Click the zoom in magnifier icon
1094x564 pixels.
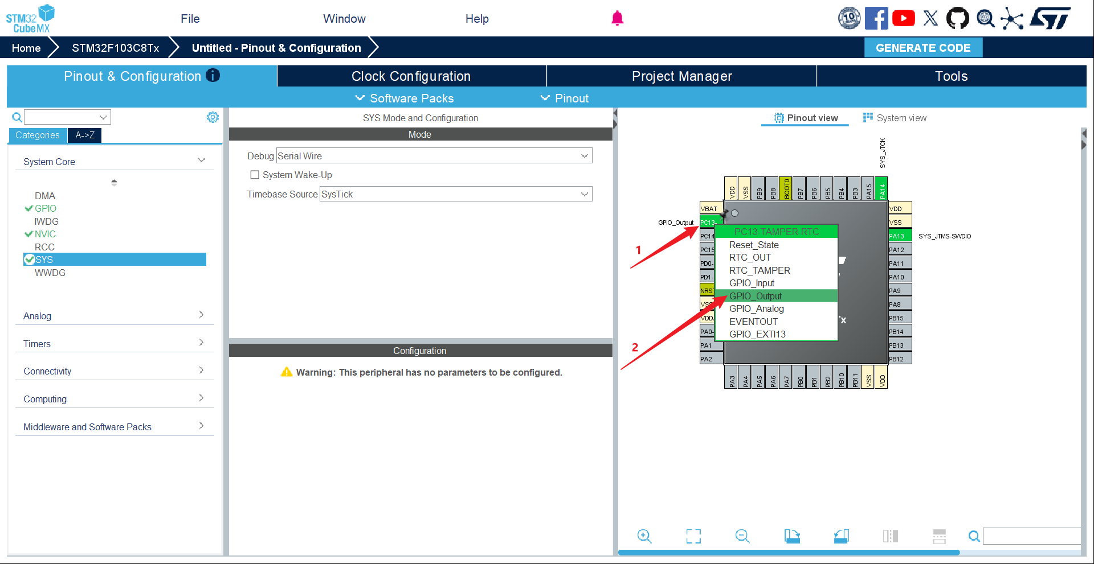point(644,536)
